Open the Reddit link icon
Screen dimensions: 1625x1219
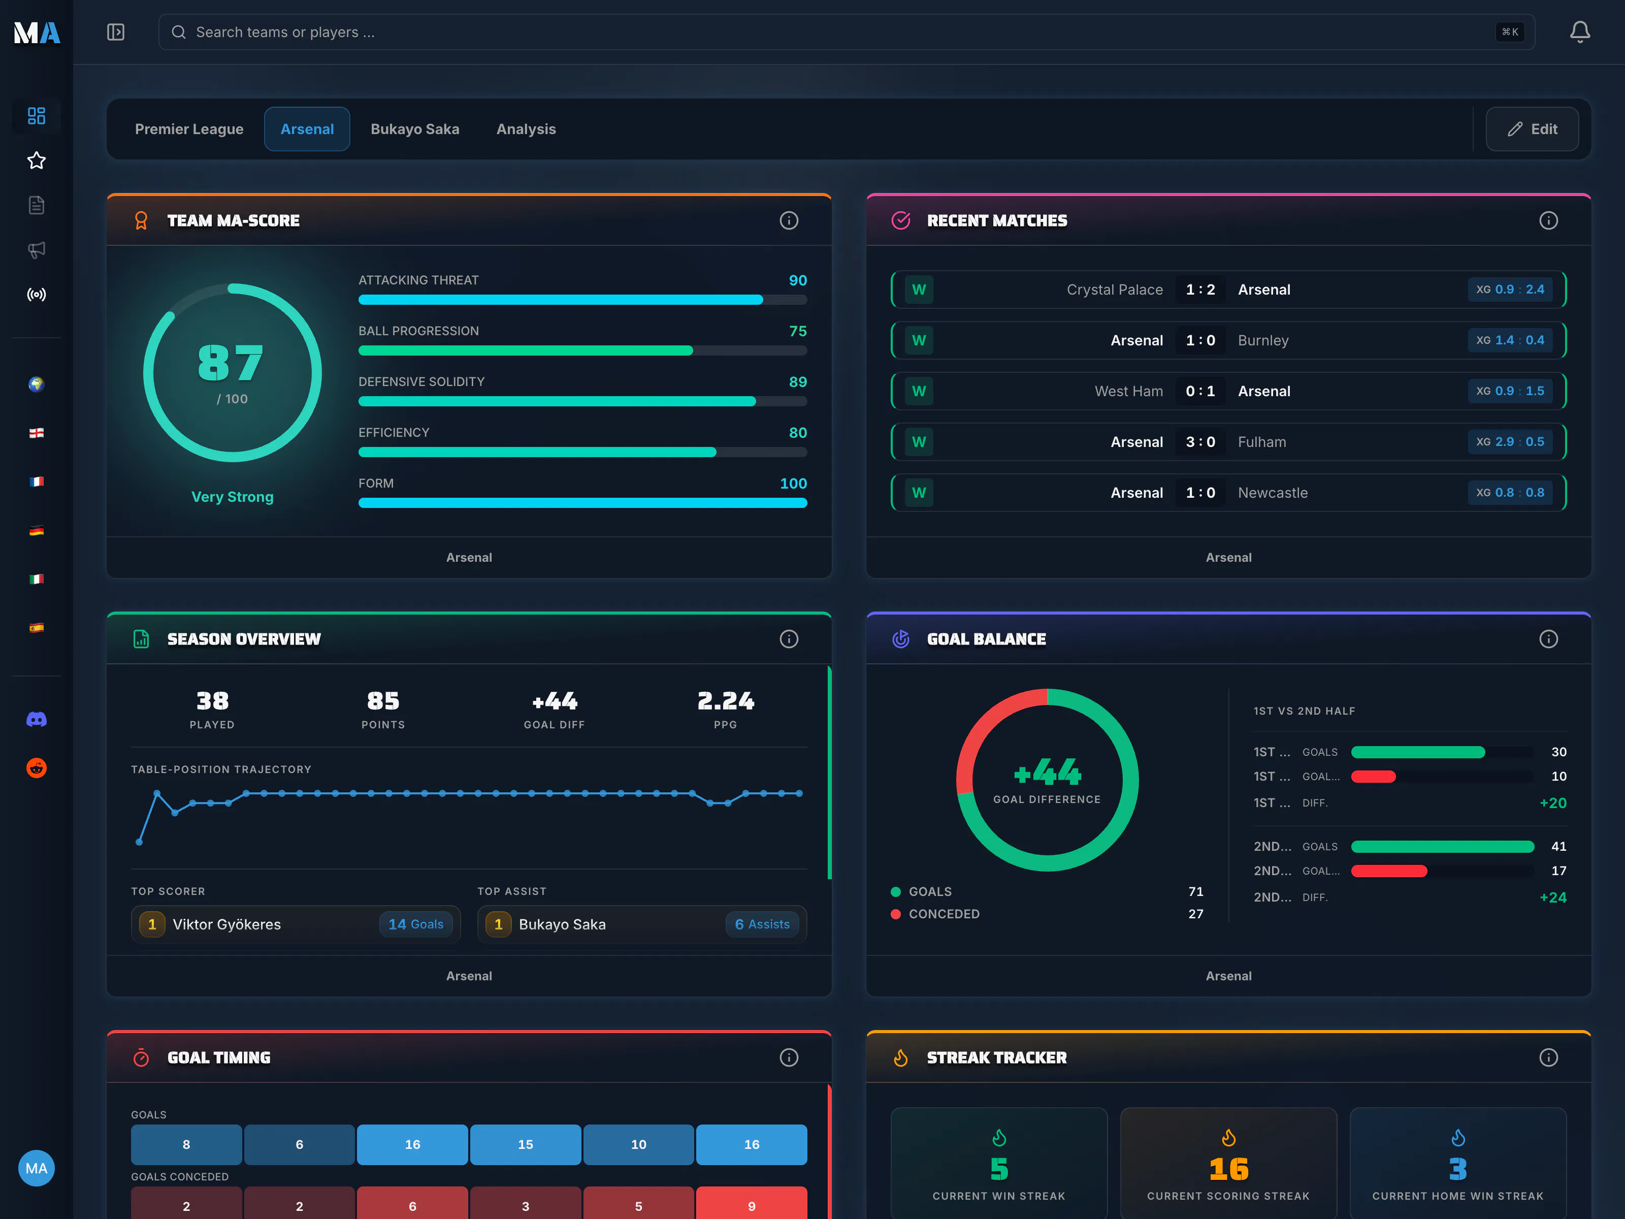pyautogui.click(x=37, y=768)
